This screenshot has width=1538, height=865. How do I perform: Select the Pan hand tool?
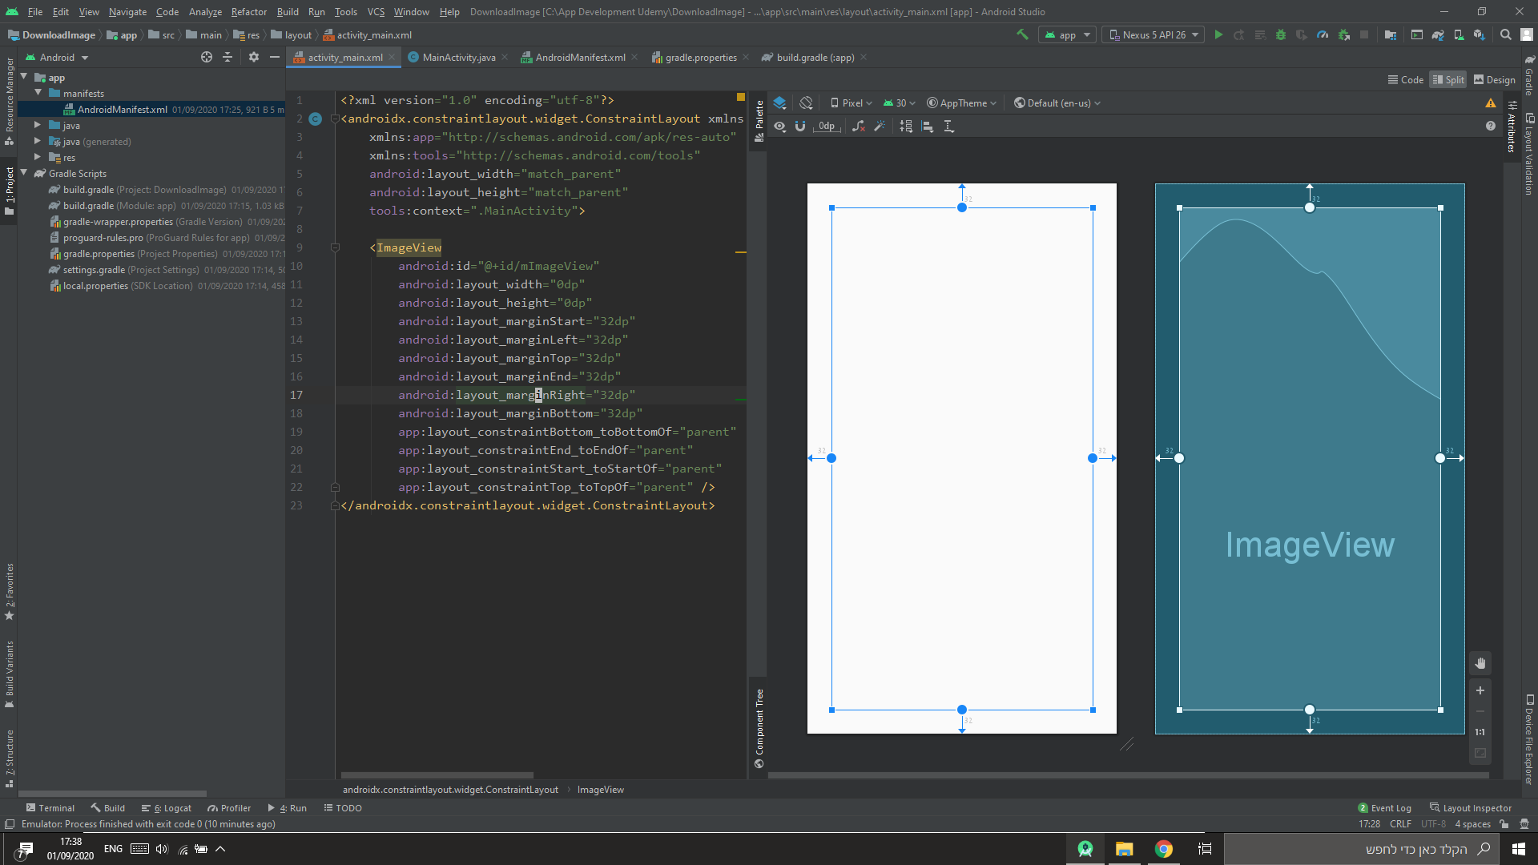[x=1480, y=663]
